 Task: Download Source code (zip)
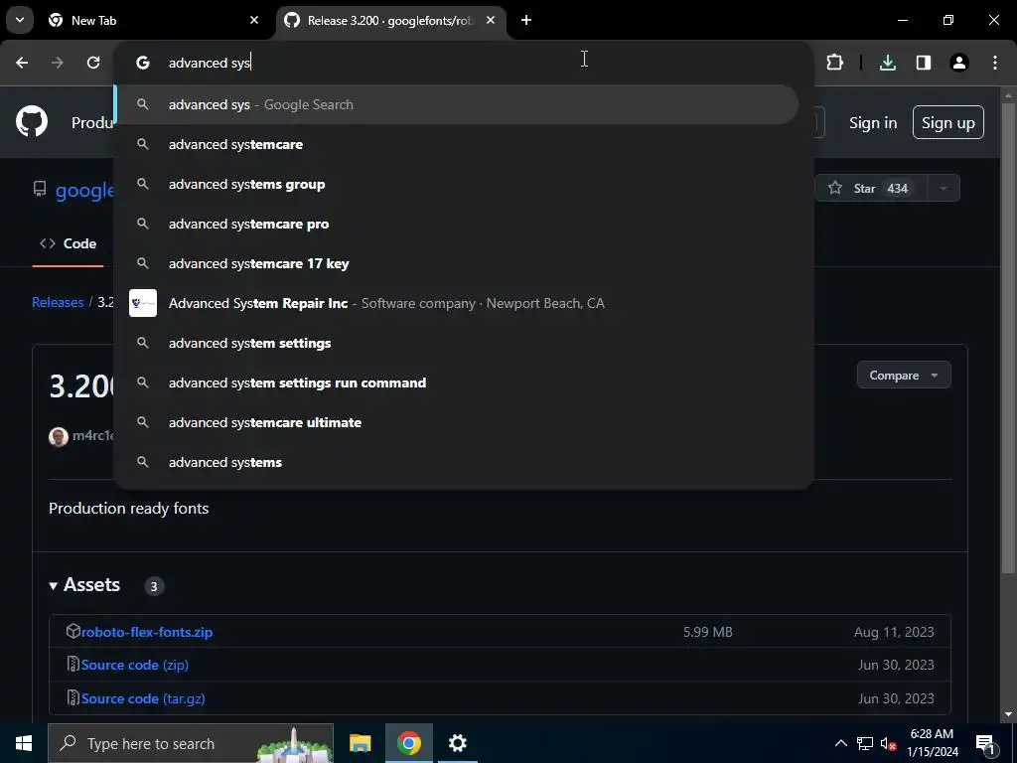click(135, 665)
